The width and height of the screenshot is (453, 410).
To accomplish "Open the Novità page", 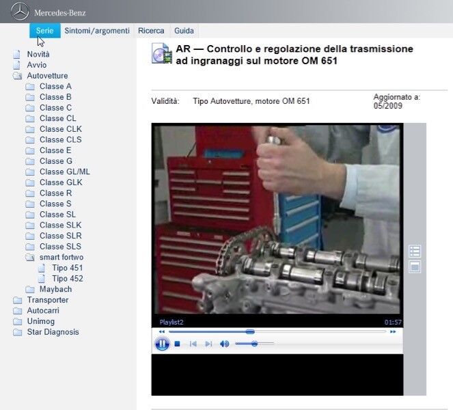I will point(38,54).
